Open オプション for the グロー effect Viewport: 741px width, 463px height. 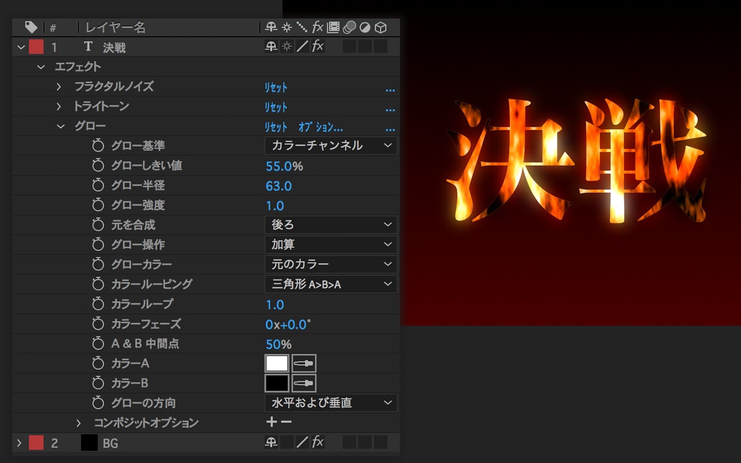(321, 127)
